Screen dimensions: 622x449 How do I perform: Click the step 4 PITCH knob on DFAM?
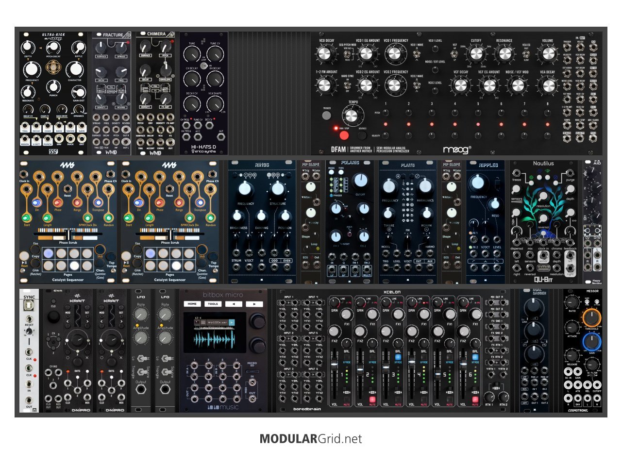coord(455,113)
